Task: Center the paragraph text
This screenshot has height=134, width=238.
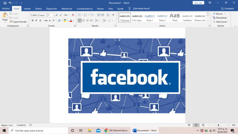Action: [83, 20]
